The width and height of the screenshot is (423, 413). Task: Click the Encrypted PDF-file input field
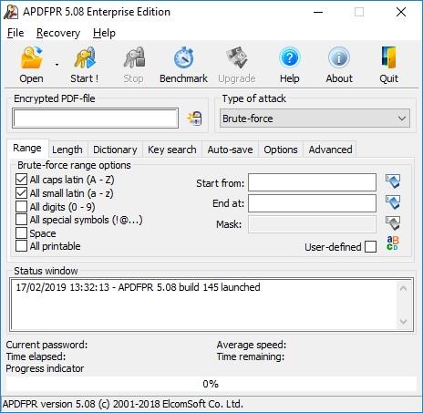click(95, 119)
